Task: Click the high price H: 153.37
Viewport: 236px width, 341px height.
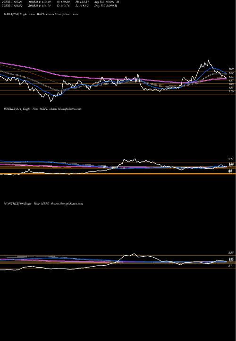Action: pos(83,2)
